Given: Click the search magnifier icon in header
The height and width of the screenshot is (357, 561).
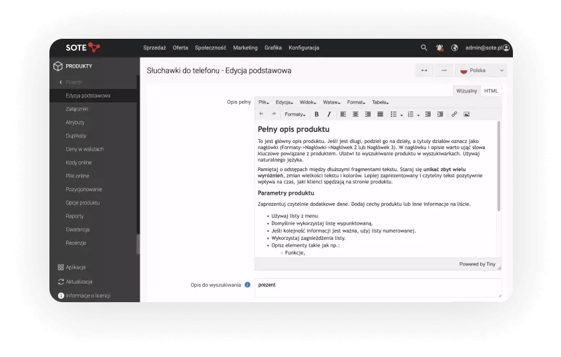Looking at the screenshot, I should (x=424, y=48).
